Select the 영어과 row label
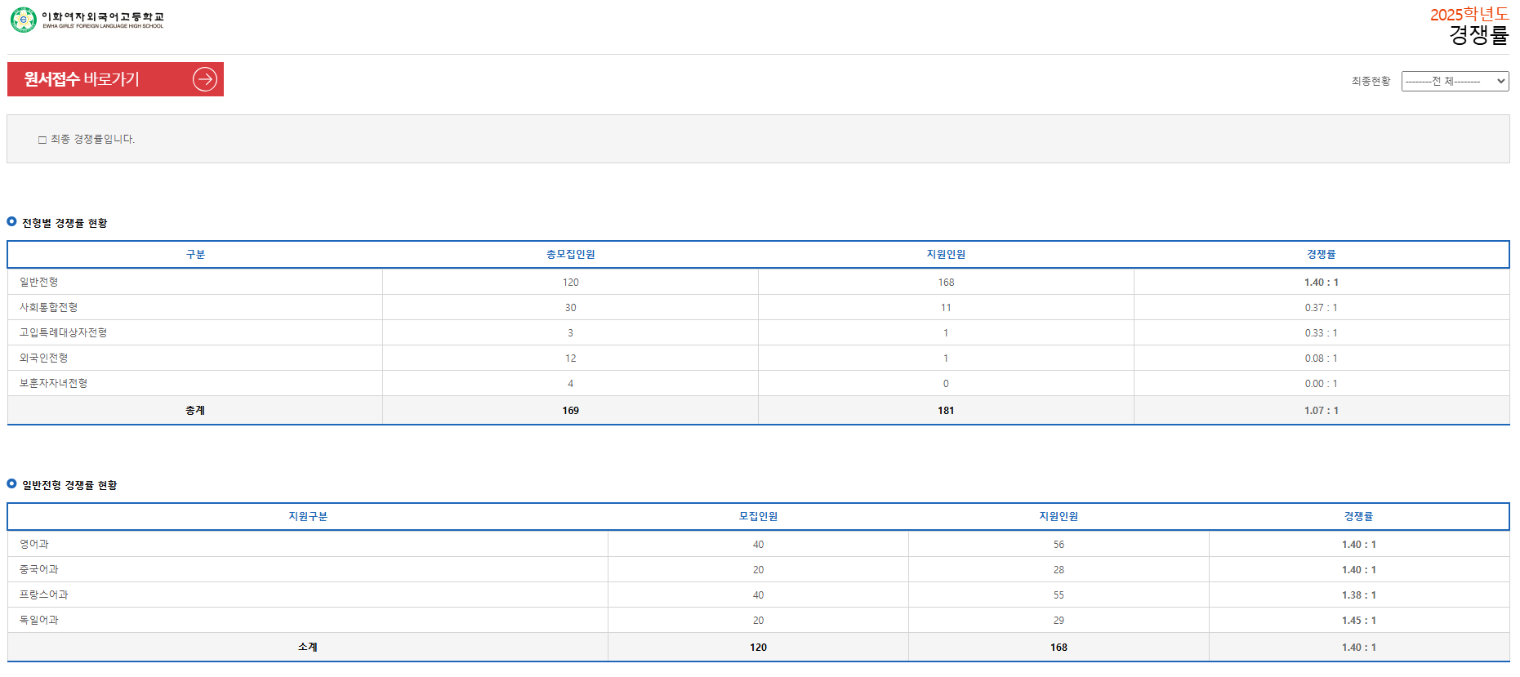Viewport: 1520px width, 677px height. tap(34, 544)
